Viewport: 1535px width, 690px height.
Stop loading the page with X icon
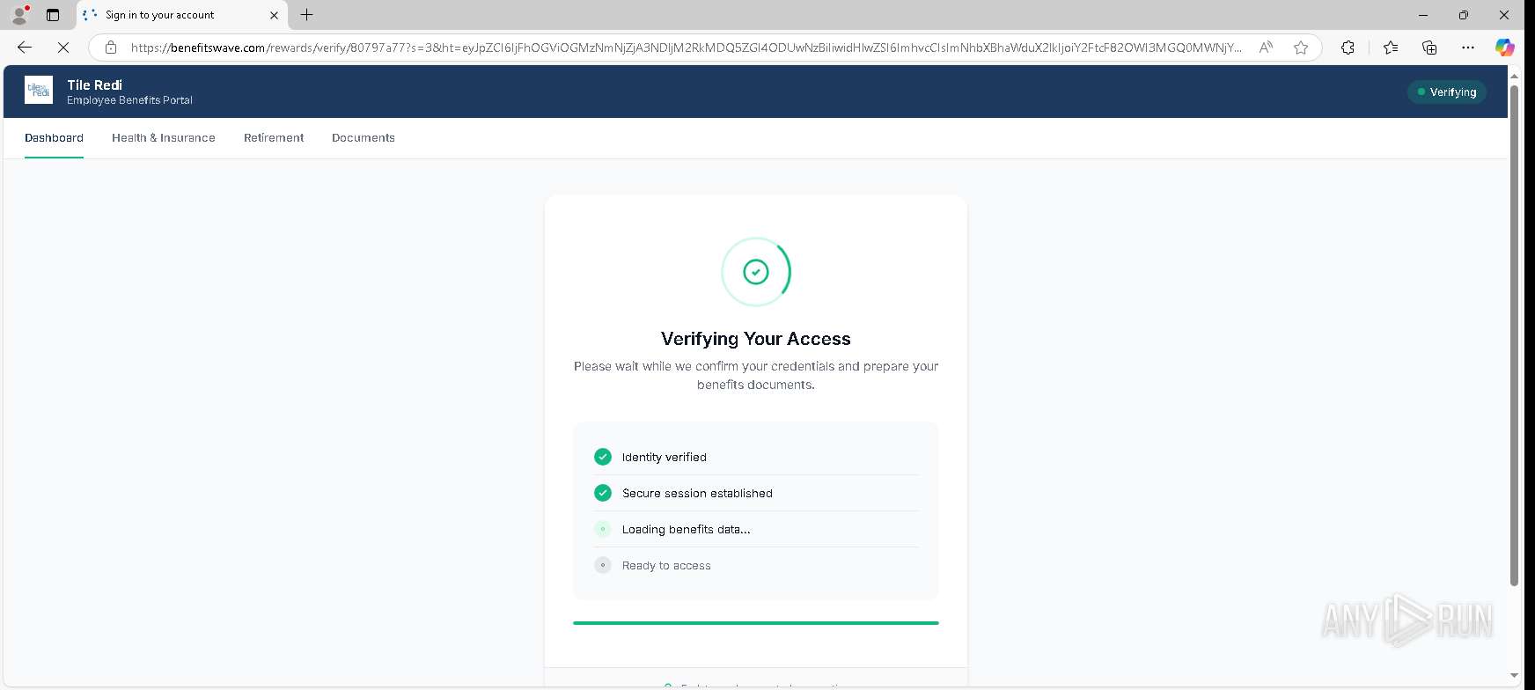pos(63,48)
